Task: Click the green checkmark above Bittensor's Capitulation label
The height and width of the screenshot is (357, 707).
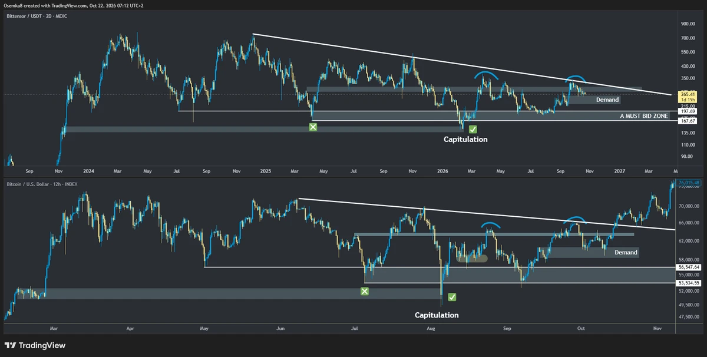Action: [x=473, y=129]
